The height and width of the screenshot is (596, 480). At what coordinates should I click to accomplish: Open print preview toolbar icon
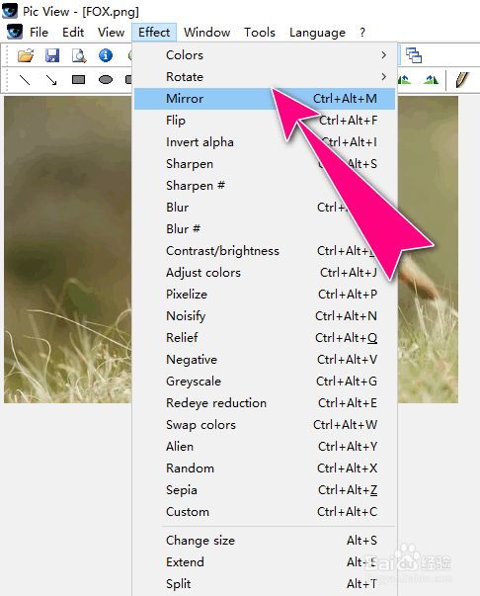[79, 55]
